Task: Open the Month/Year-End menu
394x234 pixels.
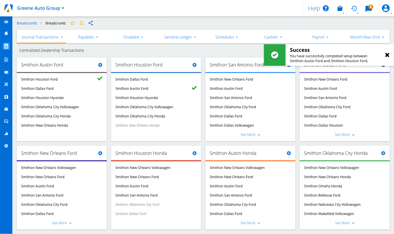Action: pyautogui.click(x=367, y=37)
